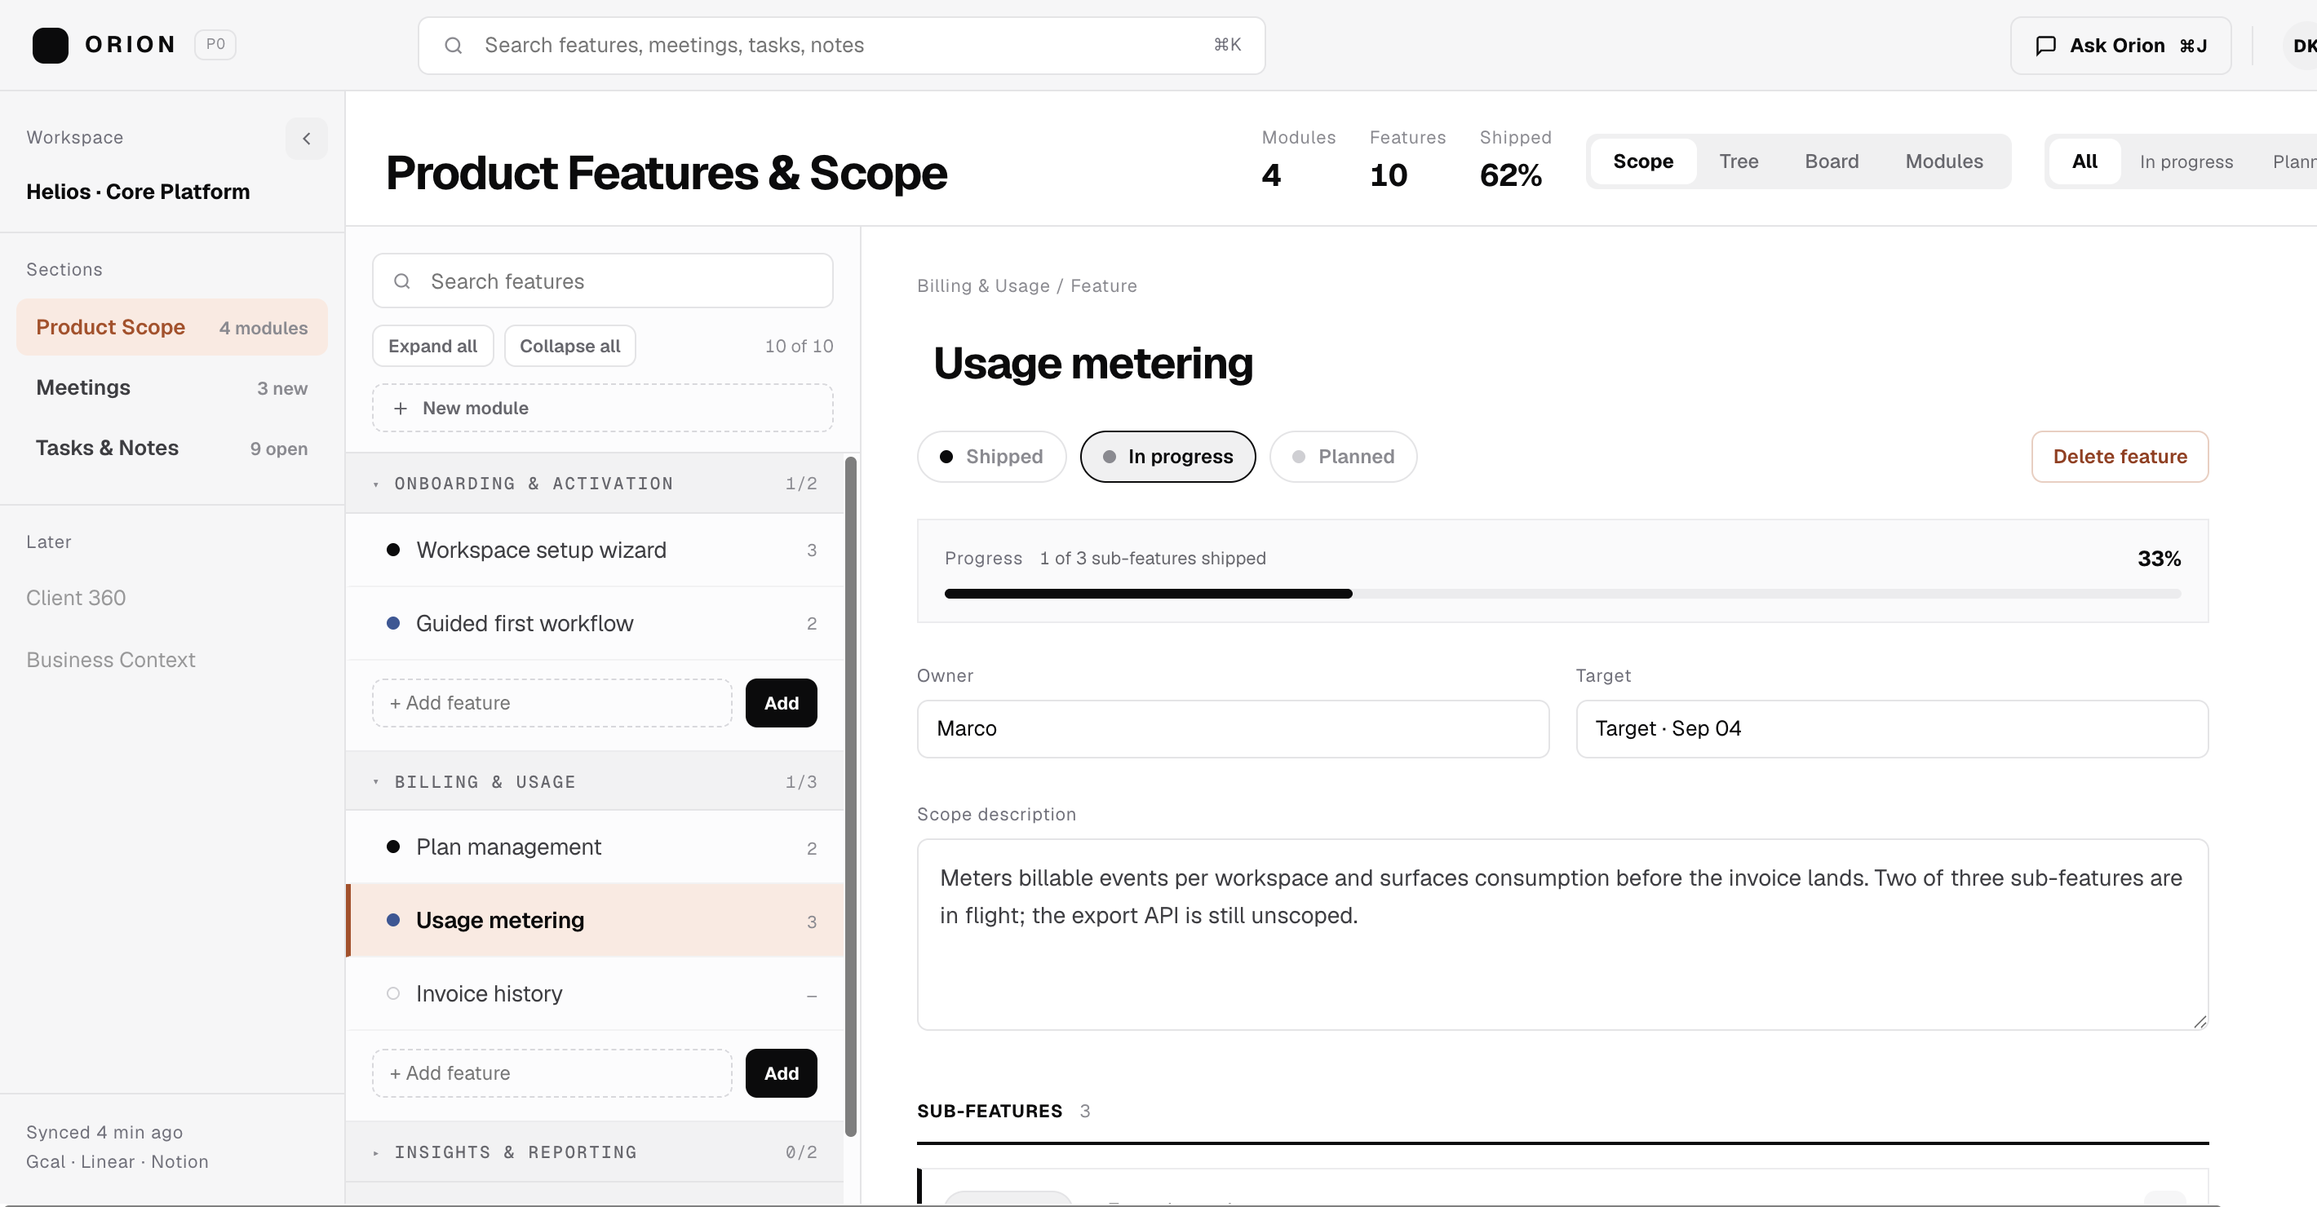
Task: Open Tasks & Notes section
Action: pyautogui.click(x=172, y=448)
